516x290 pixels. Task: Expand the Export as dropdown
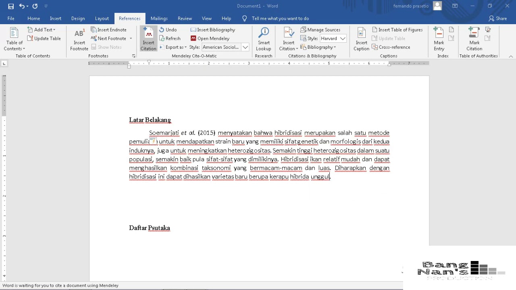point(173,47)
